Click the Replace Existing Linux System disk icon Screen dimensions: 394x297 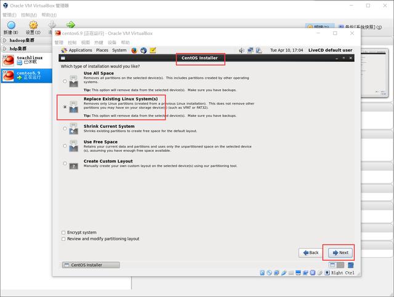point(73,107)
